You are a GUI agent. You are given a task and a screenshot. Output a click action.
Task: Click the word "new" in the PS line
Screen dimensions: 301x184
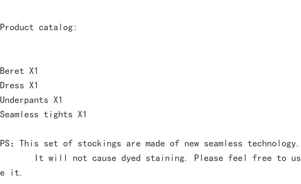click(x=191, y=144)
